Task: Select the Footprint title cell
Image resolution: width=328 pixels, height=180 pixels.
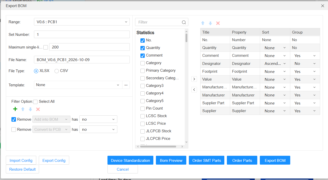Action: pos(215,71)
